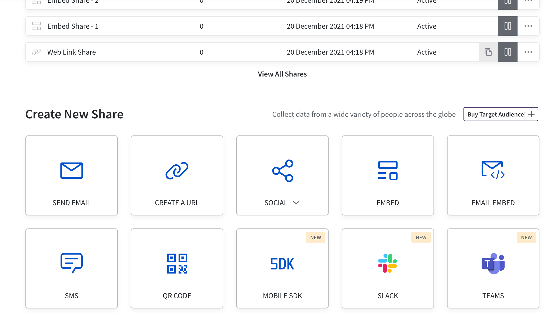
Task: Select the Slack logo icon
Action: (x=388, y=263)
